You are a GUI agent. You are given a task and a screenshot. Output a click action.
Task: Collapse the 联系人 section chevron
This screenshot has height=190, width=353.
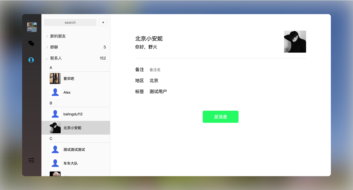pyautogui.click(x=47, y=58)
